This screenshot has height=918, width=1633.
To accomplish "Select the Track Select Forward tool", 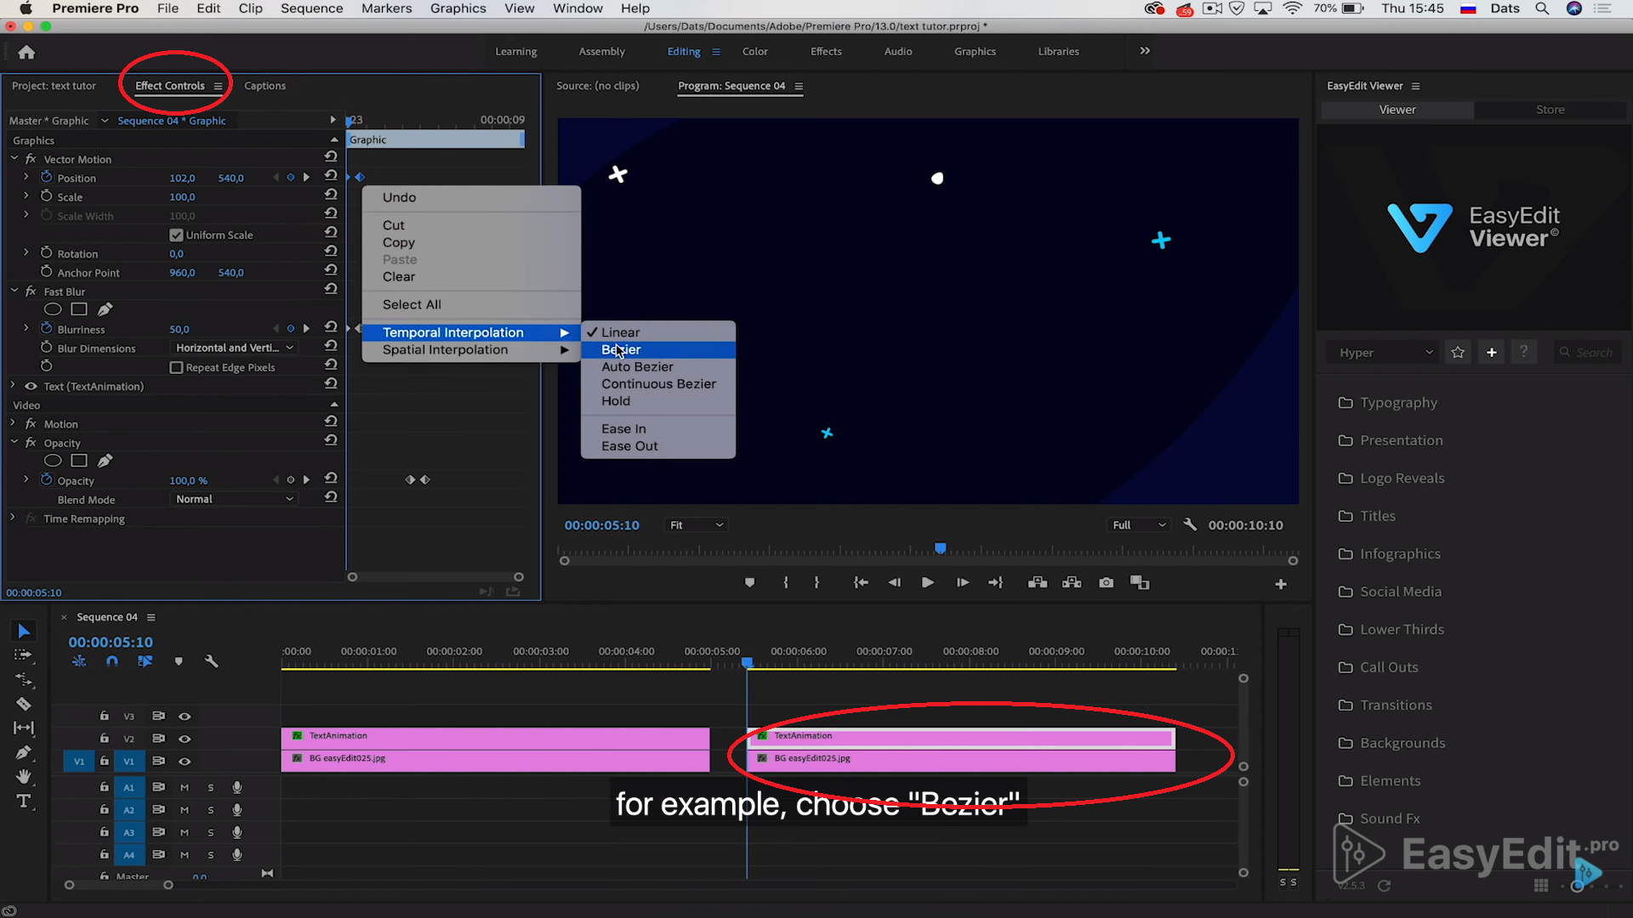I will (x=24, y=654).
